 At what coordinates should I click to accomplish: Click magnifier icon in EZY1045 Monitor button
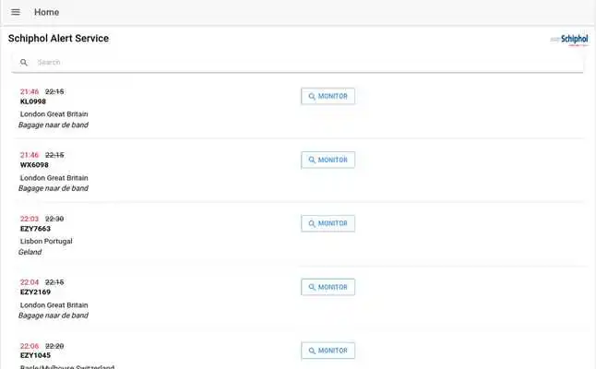tap(312, 351)
